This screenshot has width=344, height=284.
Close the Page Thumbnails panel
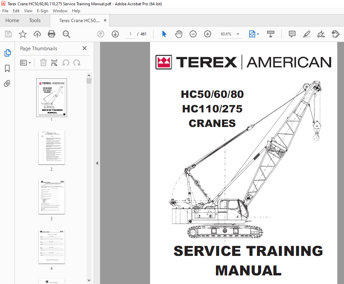pyautogui.click(x=85, y=48)
